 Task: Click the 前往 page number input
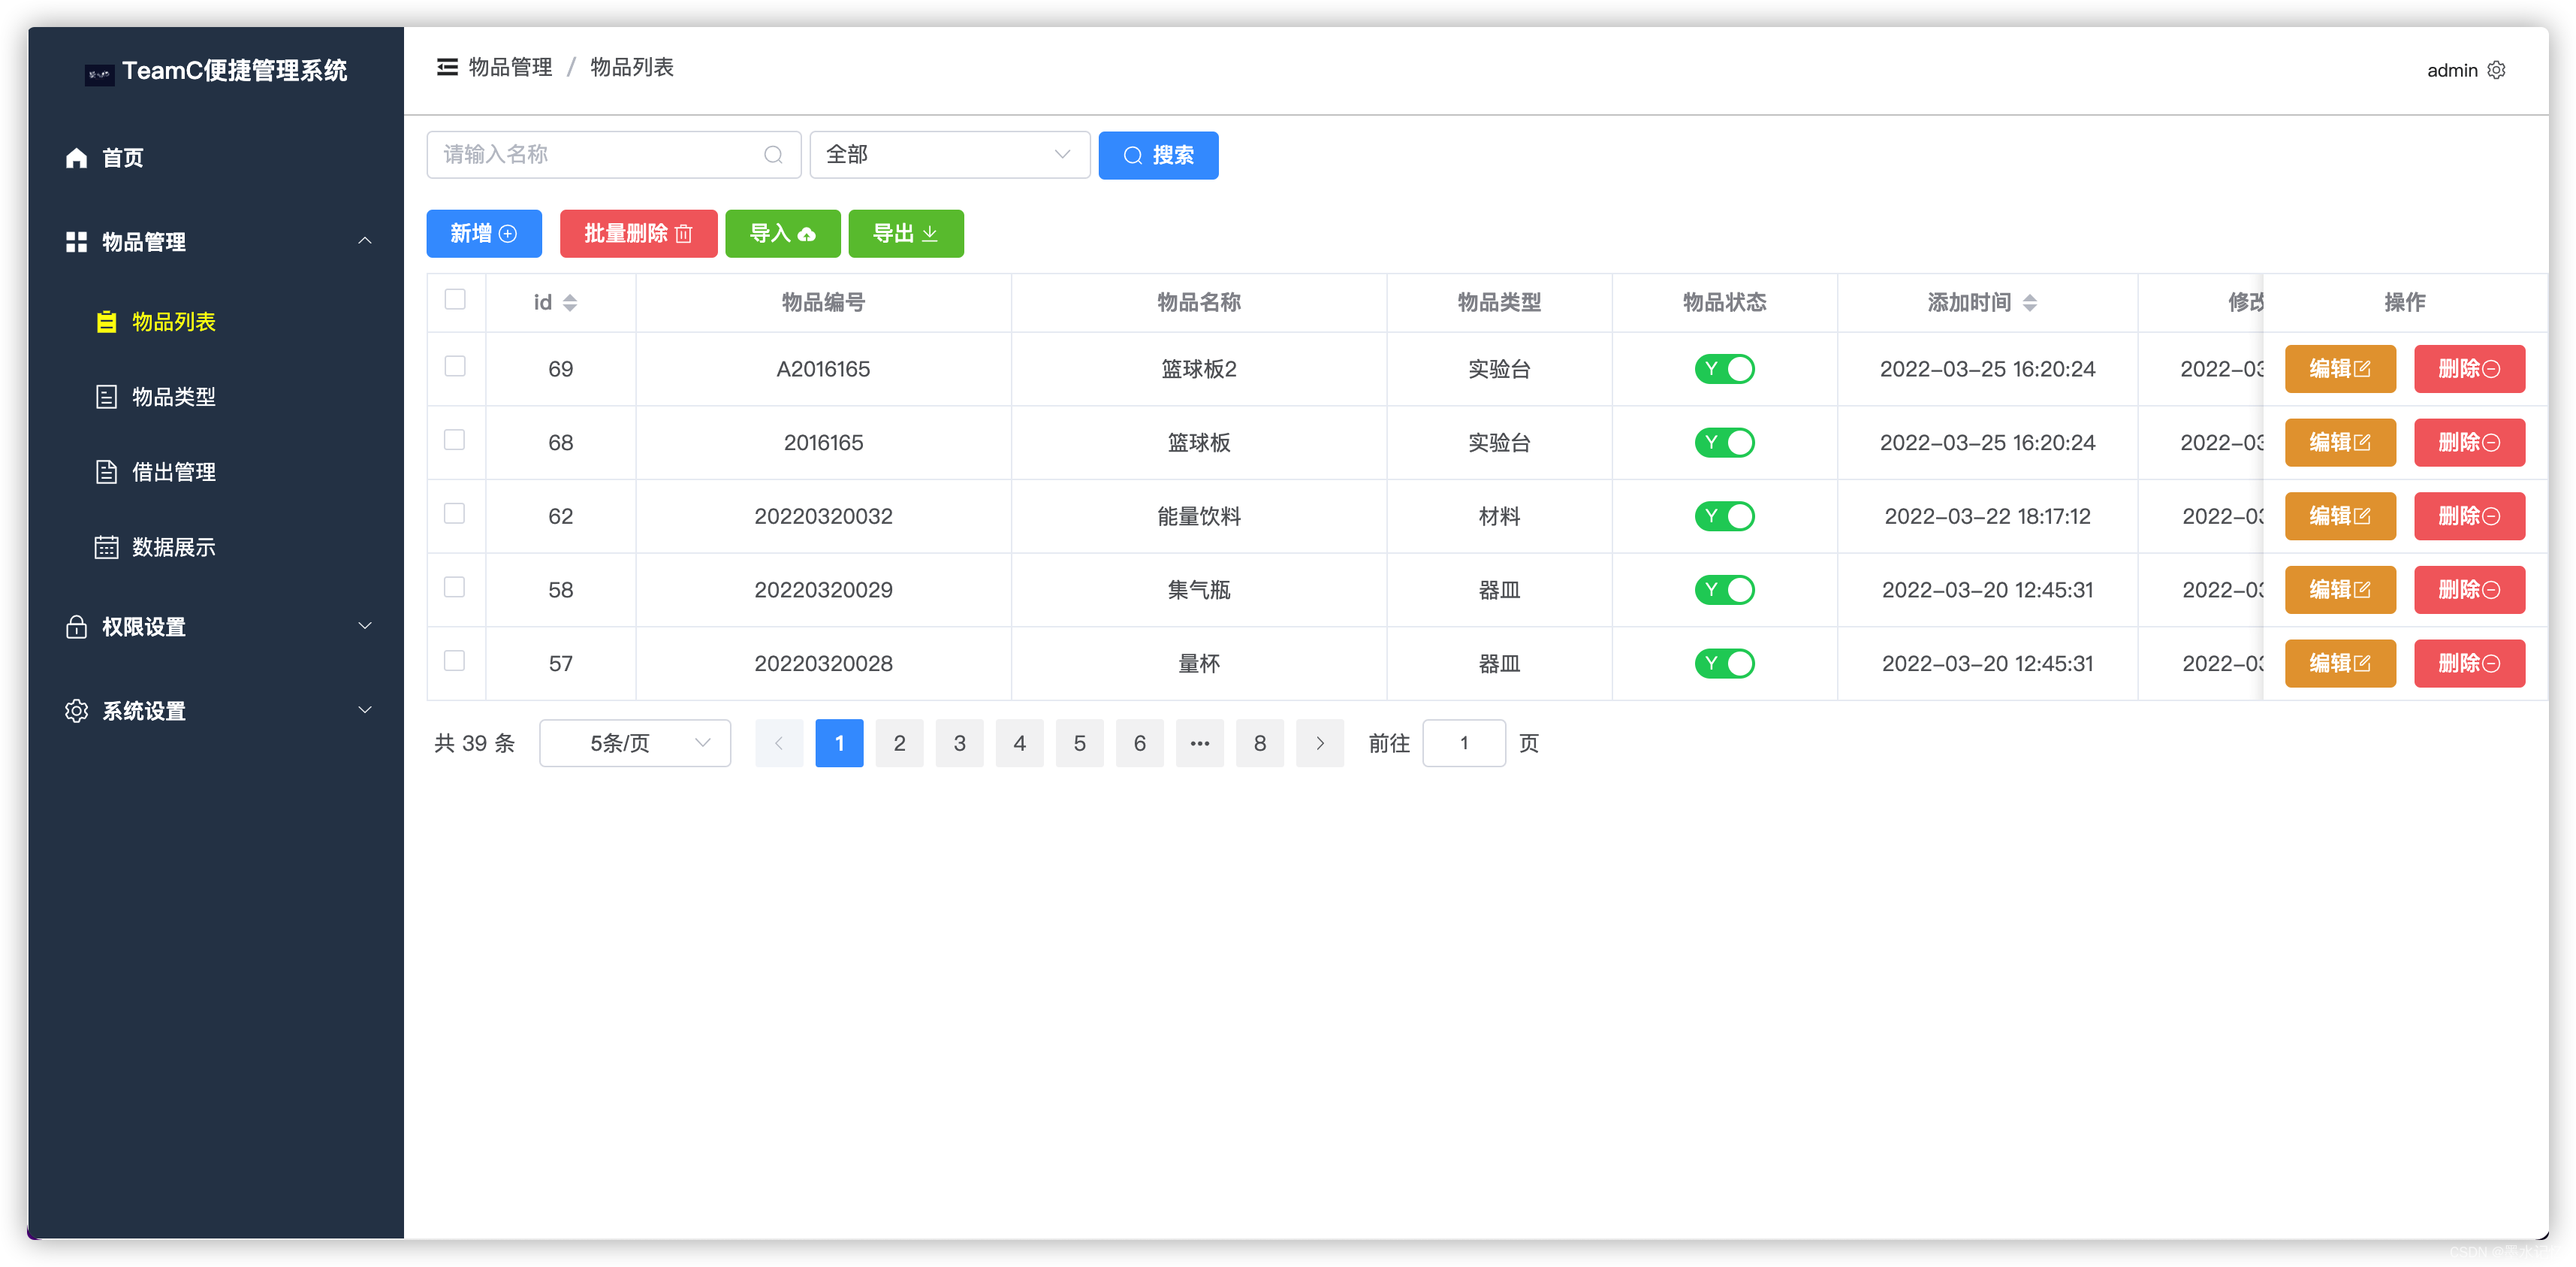tap(1464, 743)
